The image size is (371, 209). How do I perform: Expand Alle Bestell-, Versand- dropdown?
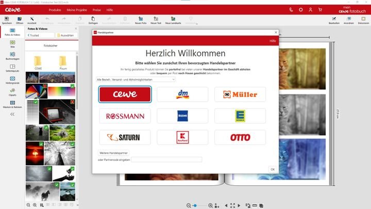point(136,79)
